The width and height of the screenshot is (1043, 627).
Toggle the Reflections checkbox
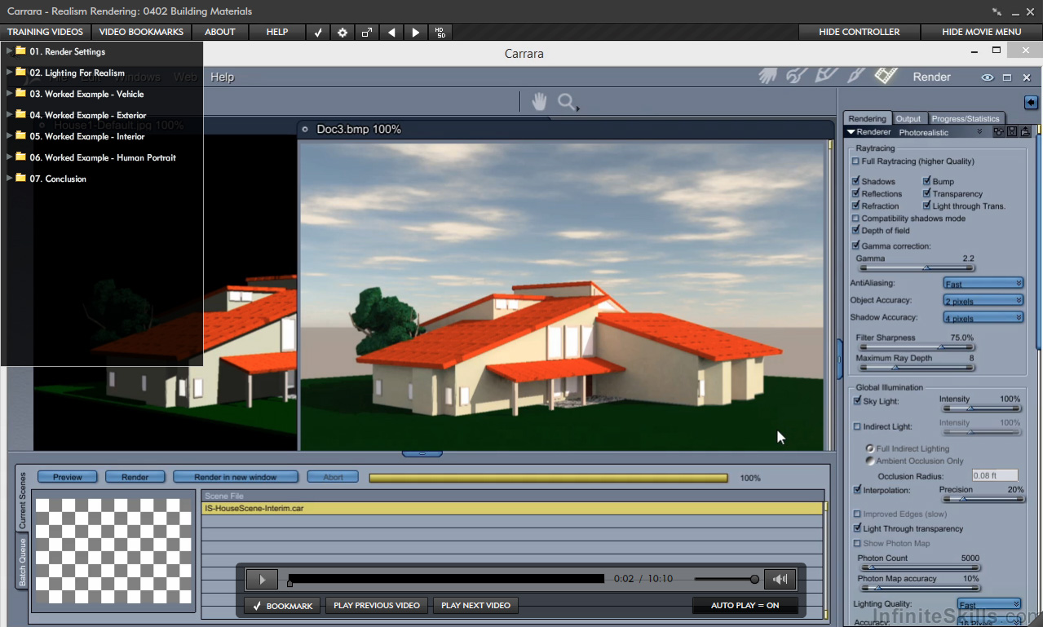[x=855, y=193]
